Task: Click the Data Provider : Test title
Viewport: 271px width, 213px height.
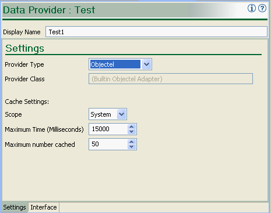Action: [x=49, y=10]
